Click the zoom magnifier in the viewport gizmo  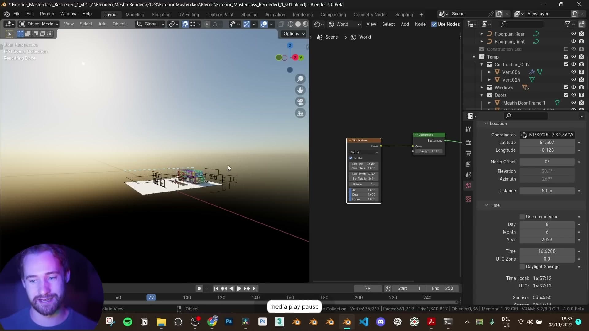click(300, 79)
